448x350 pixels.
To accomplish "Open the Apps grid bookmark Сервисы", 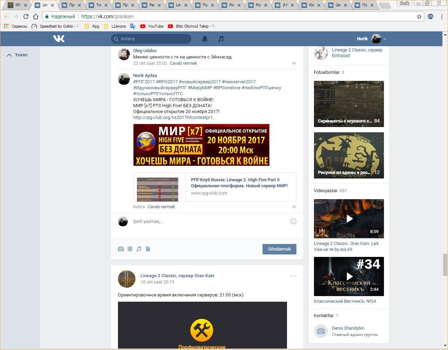I will 15,26.
